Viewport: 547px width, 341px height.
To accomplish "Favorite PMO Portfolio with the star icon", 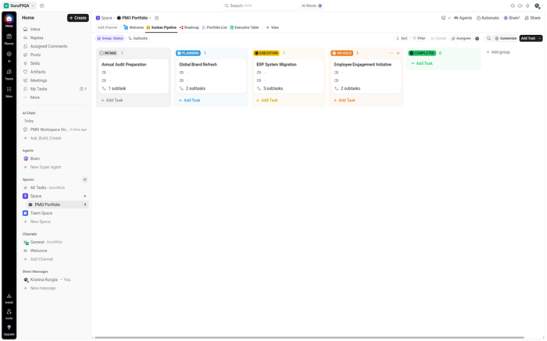I will pyautogui.click(x=156, y=18).
